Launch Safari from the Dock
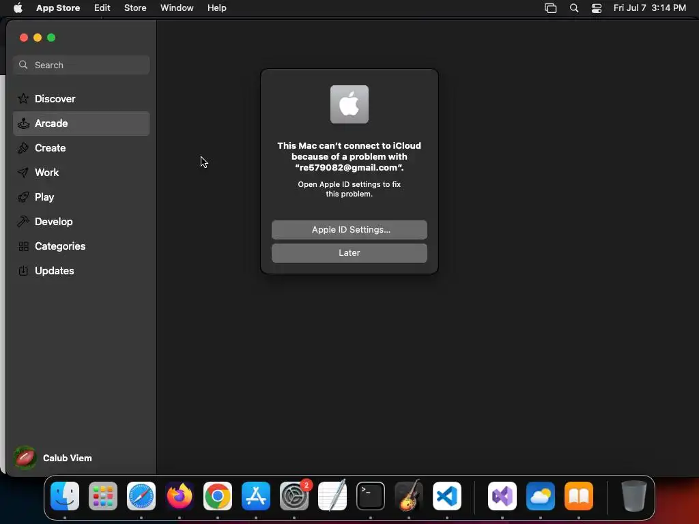The image size is (699, 524). point(141,496)
